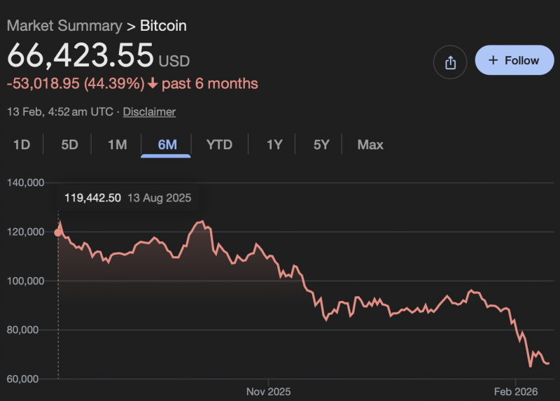Screen dimensions: 560x401
Task: Click the Feb 2026 axis label
Action: click(x=515, y=391)
